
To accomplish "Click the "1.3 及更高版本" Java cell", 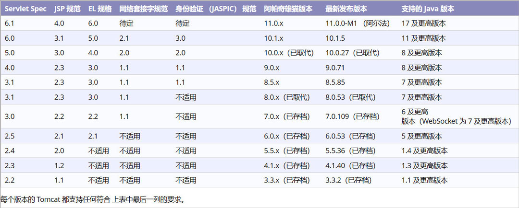I will [425, 165].
